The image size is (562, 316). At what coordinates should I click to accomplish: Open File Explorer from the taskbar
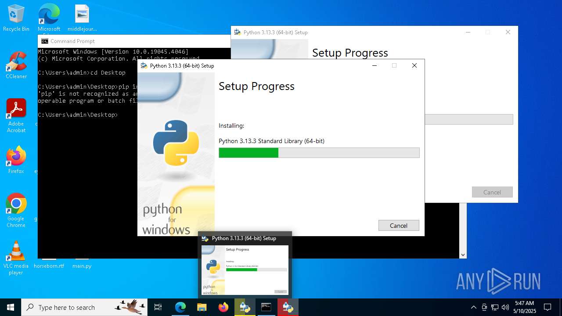click(202, 307)
